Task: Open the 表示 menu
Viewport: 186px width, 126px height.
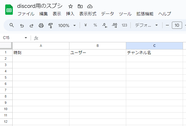Action: tap(57, 14)
